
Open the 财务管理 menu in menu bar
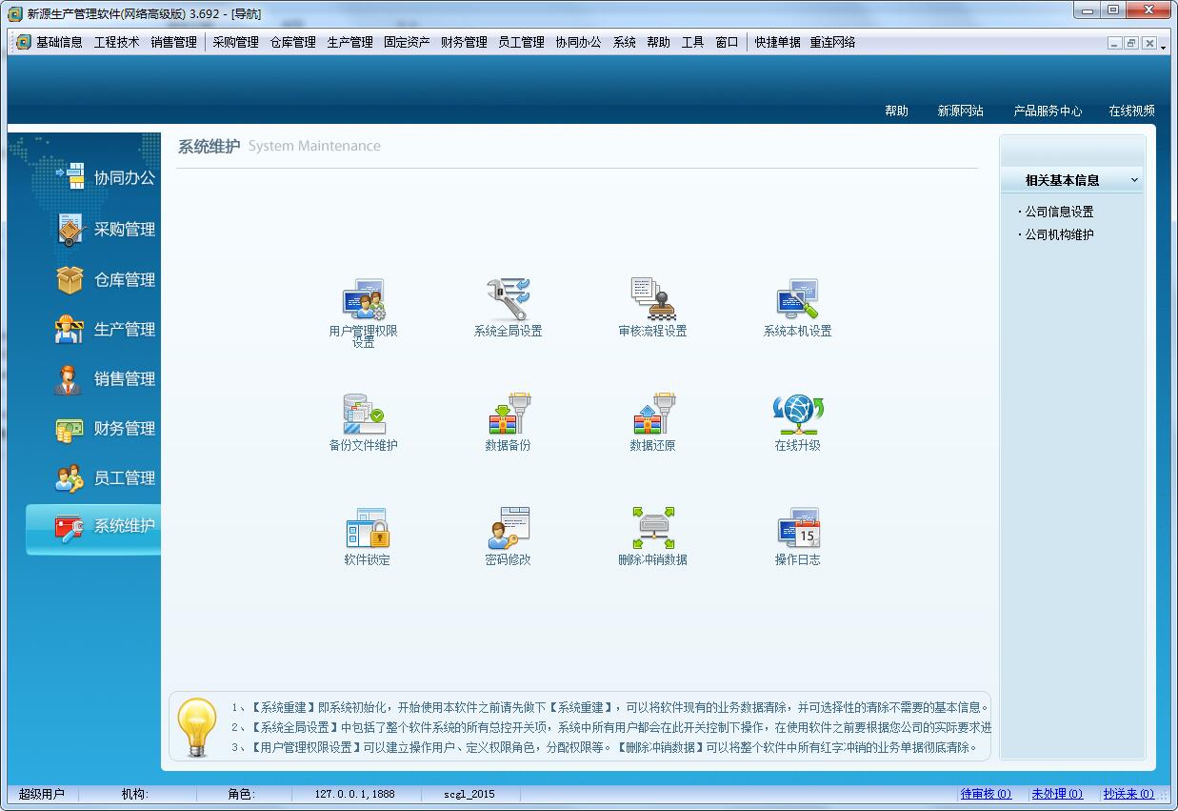464,42
